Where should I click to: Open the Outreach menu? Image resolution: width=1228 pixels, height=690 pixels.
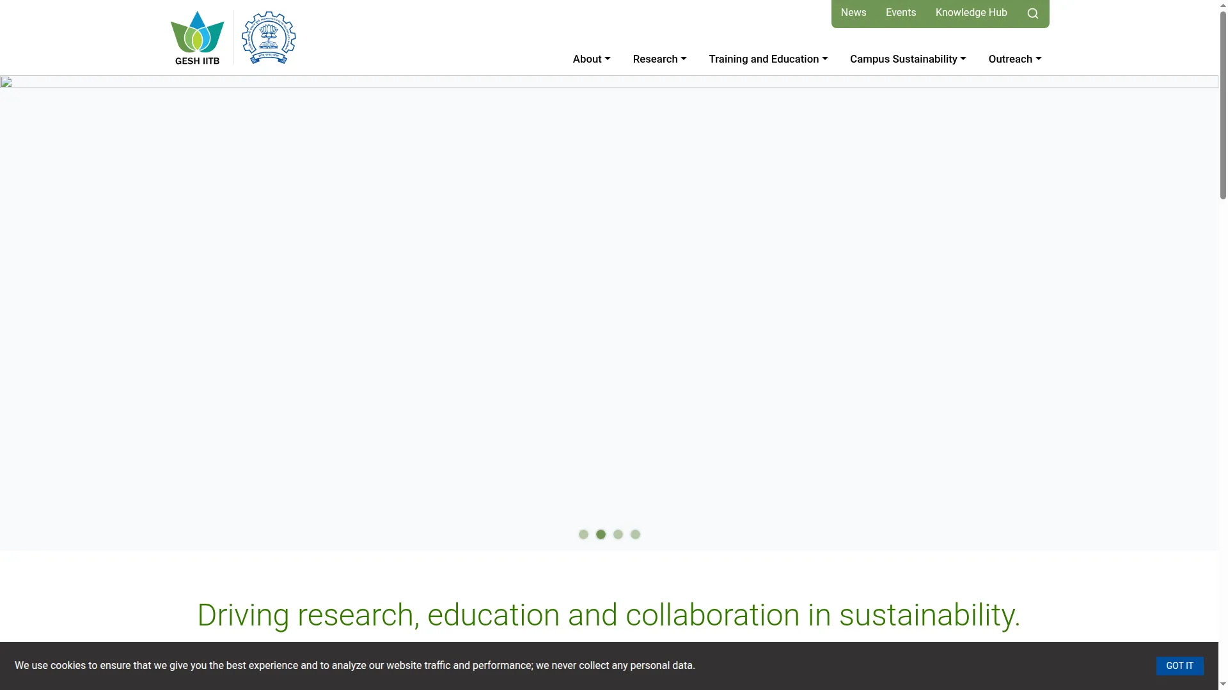[1015, 59]
